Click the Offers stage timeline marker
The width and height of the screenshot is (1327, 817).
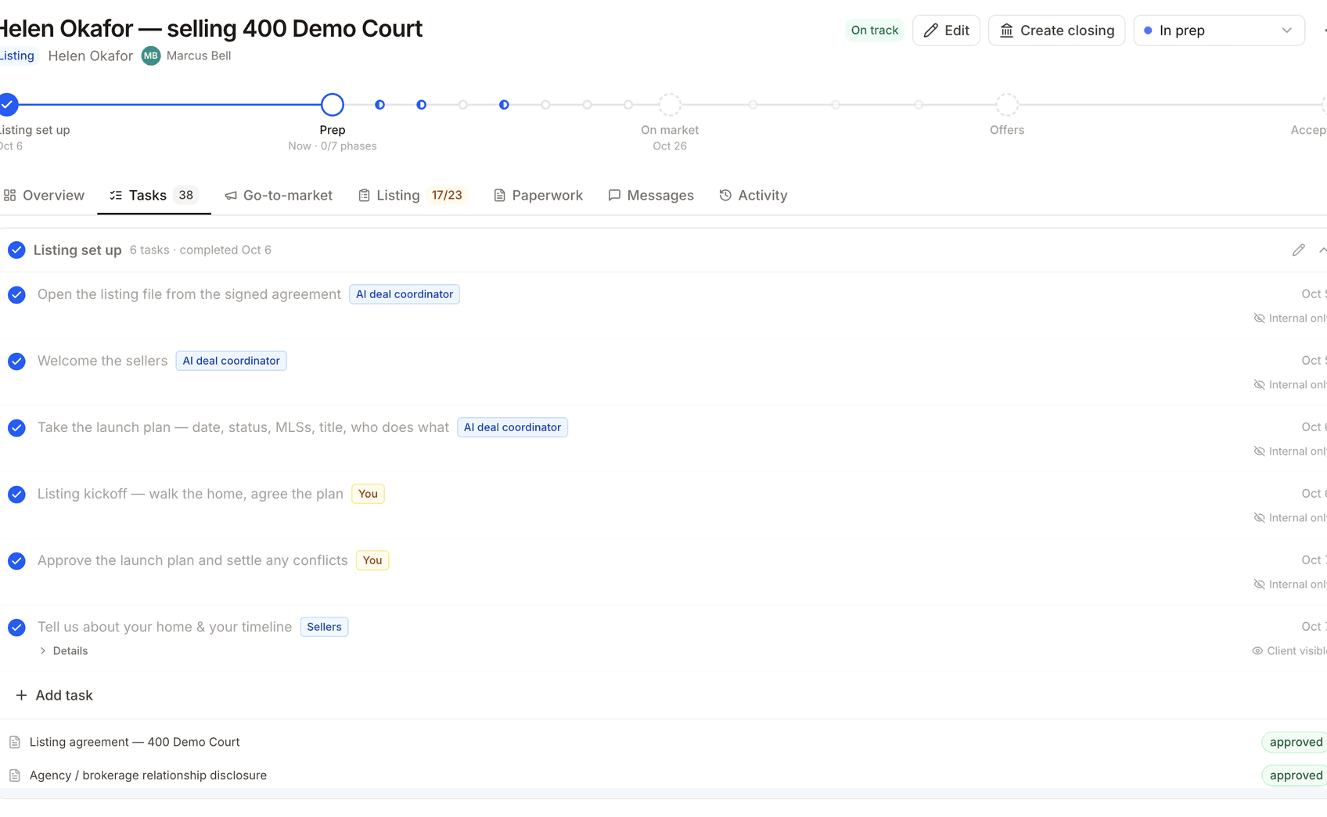(x=1007, y=104)
